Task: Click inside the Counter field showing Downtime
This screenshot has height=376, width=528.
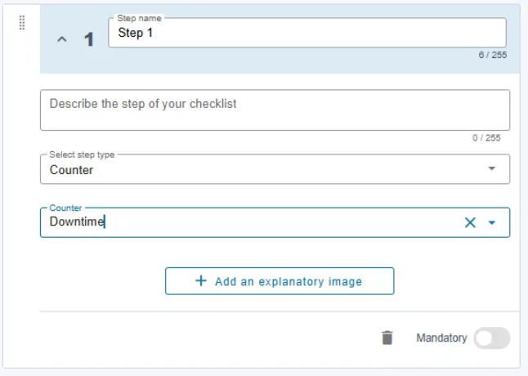Action: pos(249,222)
